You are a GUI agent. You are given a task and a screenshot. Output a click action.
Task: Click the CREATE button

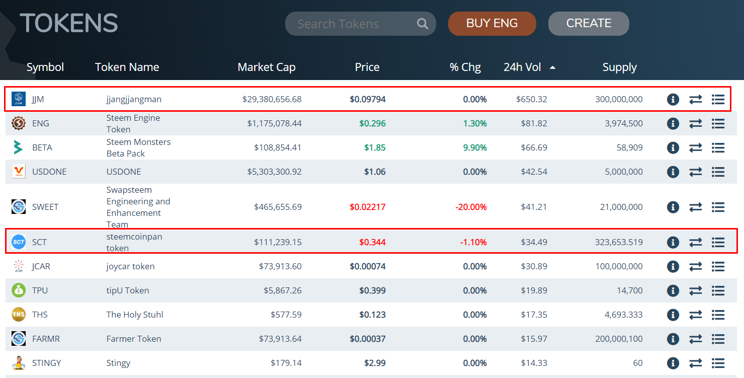tap(589, 24)
